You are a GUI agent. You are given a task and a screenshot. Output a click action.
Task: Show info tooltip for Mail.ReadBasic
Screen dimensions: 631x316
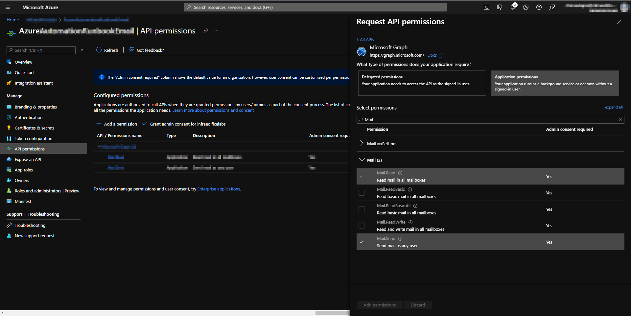click(x=410, y=189)
